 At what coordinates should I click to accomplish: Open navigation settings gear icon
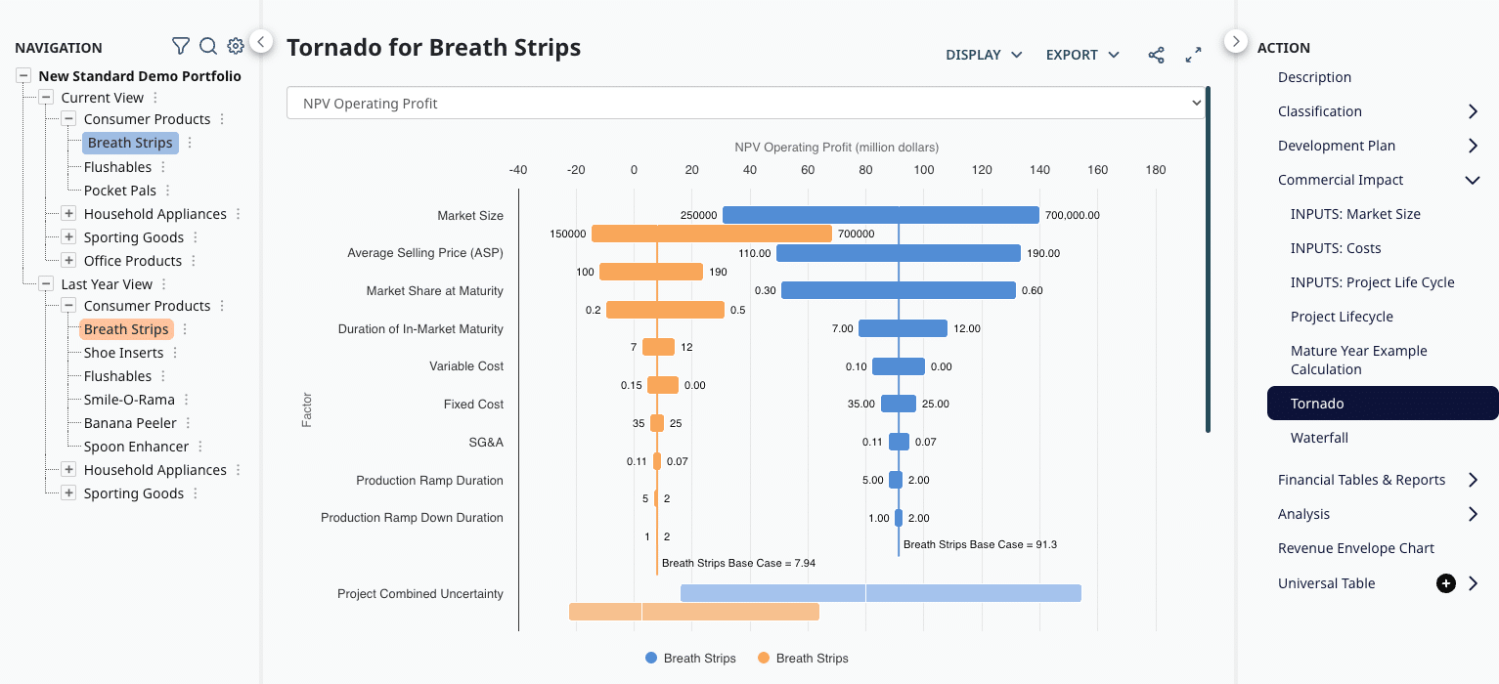(236, 46)
